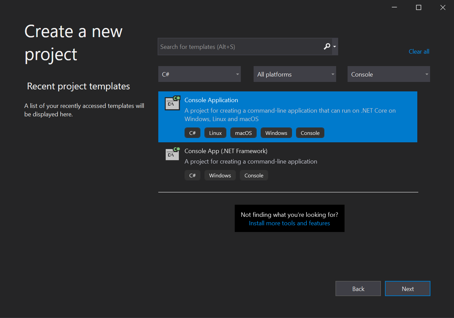Click the Clear all link
The width and height of the screenshot is (454, 318).
419,51
